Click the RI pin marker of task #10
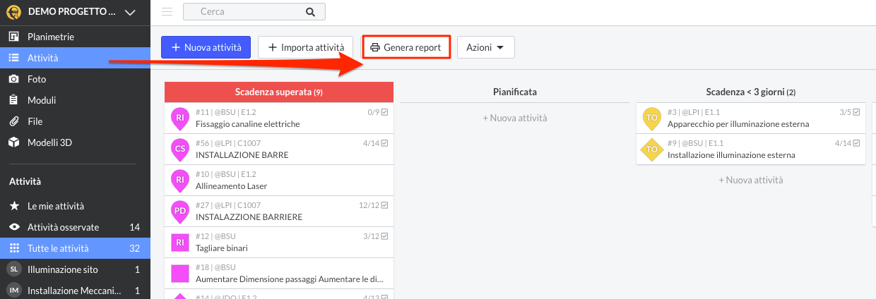Screen dimensions: 876x299 point(180,180)
